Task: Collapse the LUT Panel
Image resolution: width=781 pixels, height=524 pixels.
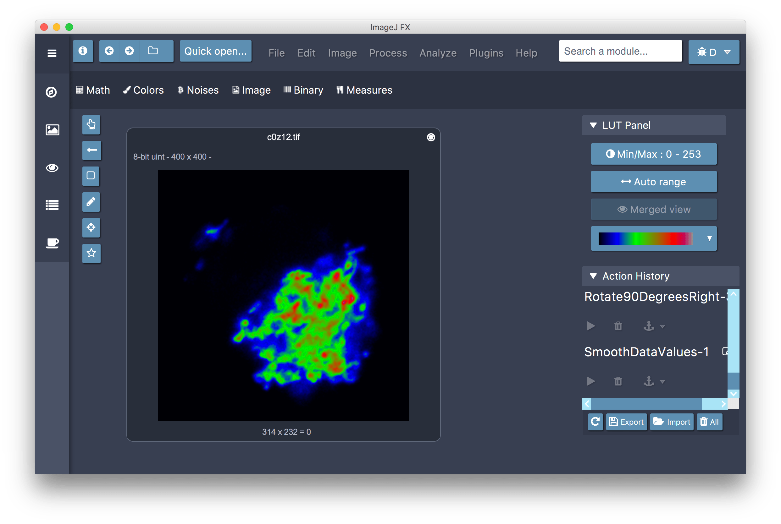Action: coord(593,125)
